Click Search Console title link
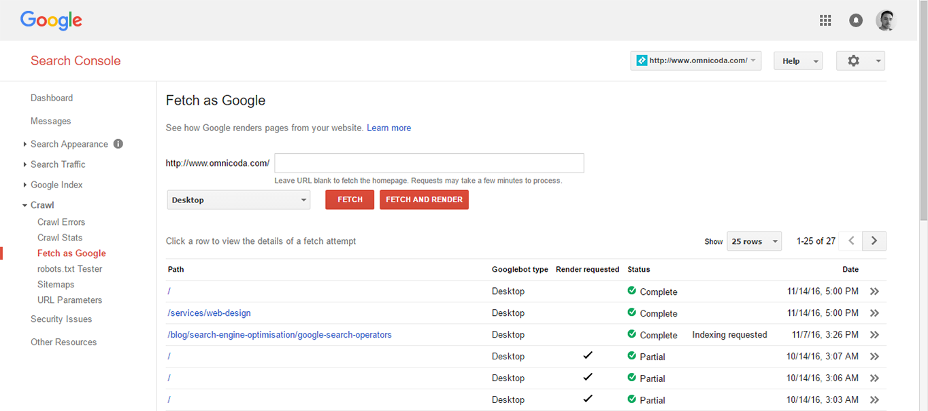Viewport: 928px width, 411px height. (76, 60)
